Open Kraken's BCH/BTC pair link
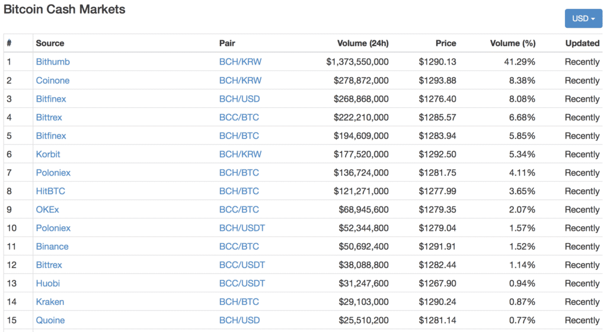The width and height of the screenshot is (607, 332). 239,302
